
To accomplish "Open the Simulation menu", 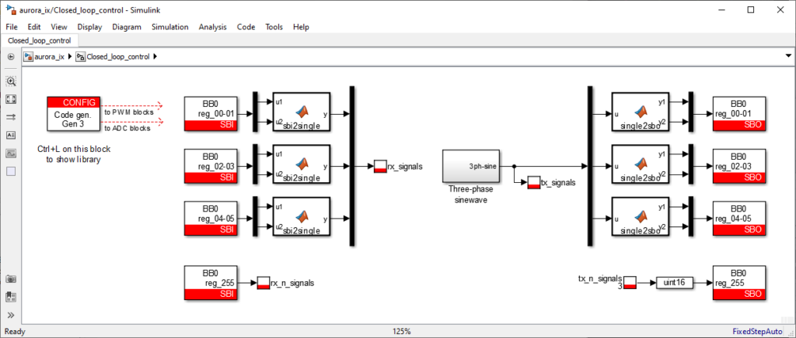I will click(169, 26).
